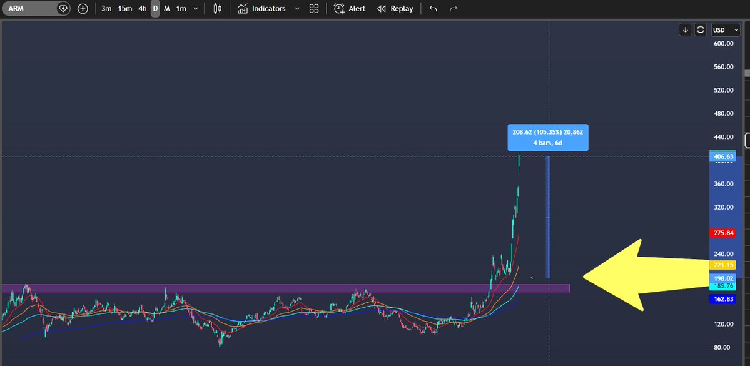Switch to the 15m timeframe
Screen dimensions: 750x366
click(125, 9)
